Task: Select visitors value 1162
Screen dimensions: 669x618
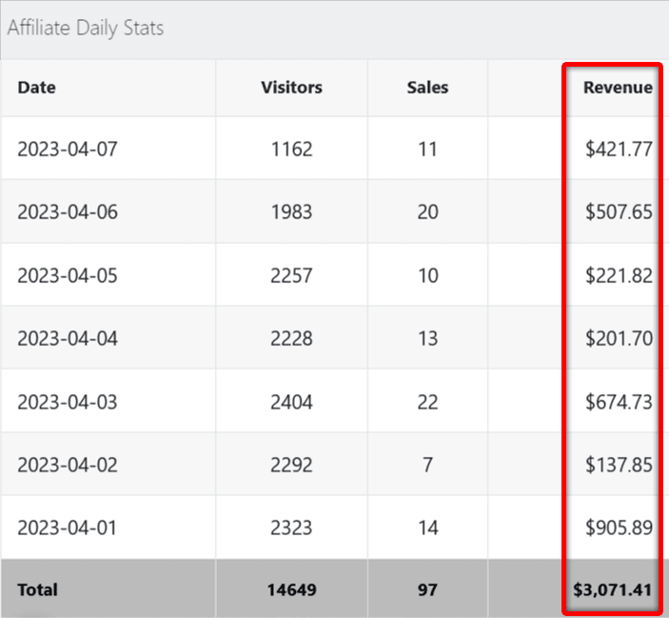Action: 291,149
